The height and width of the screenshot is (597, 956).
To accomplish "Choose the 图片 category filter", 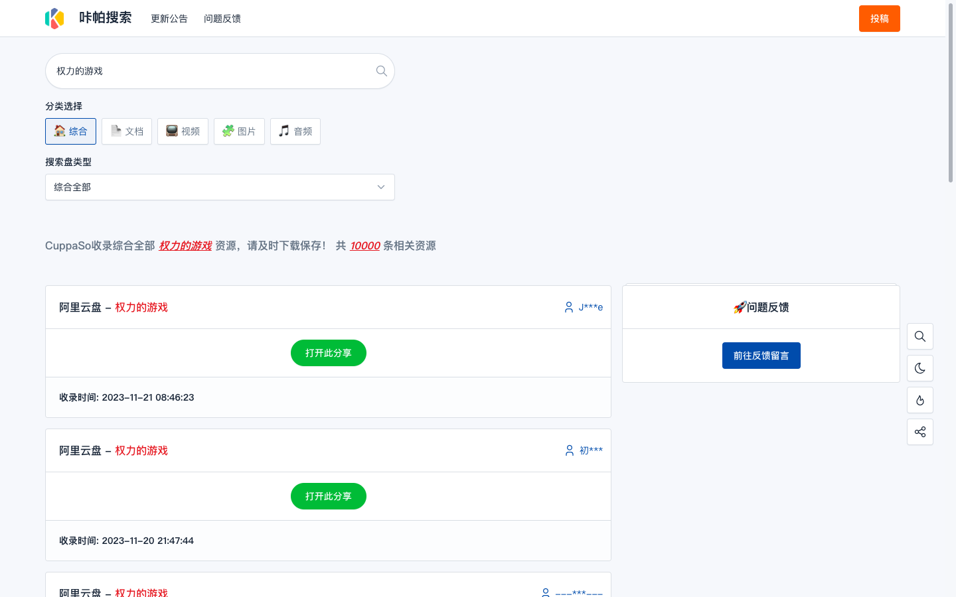I will pos(239,131).
